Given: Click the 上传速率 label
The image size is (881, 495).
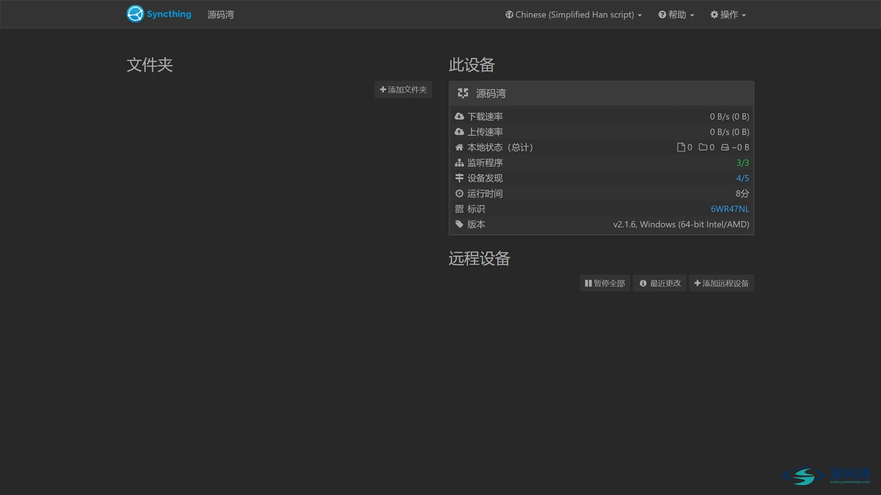Looking at the screenshot, I should tap(485, 132).
